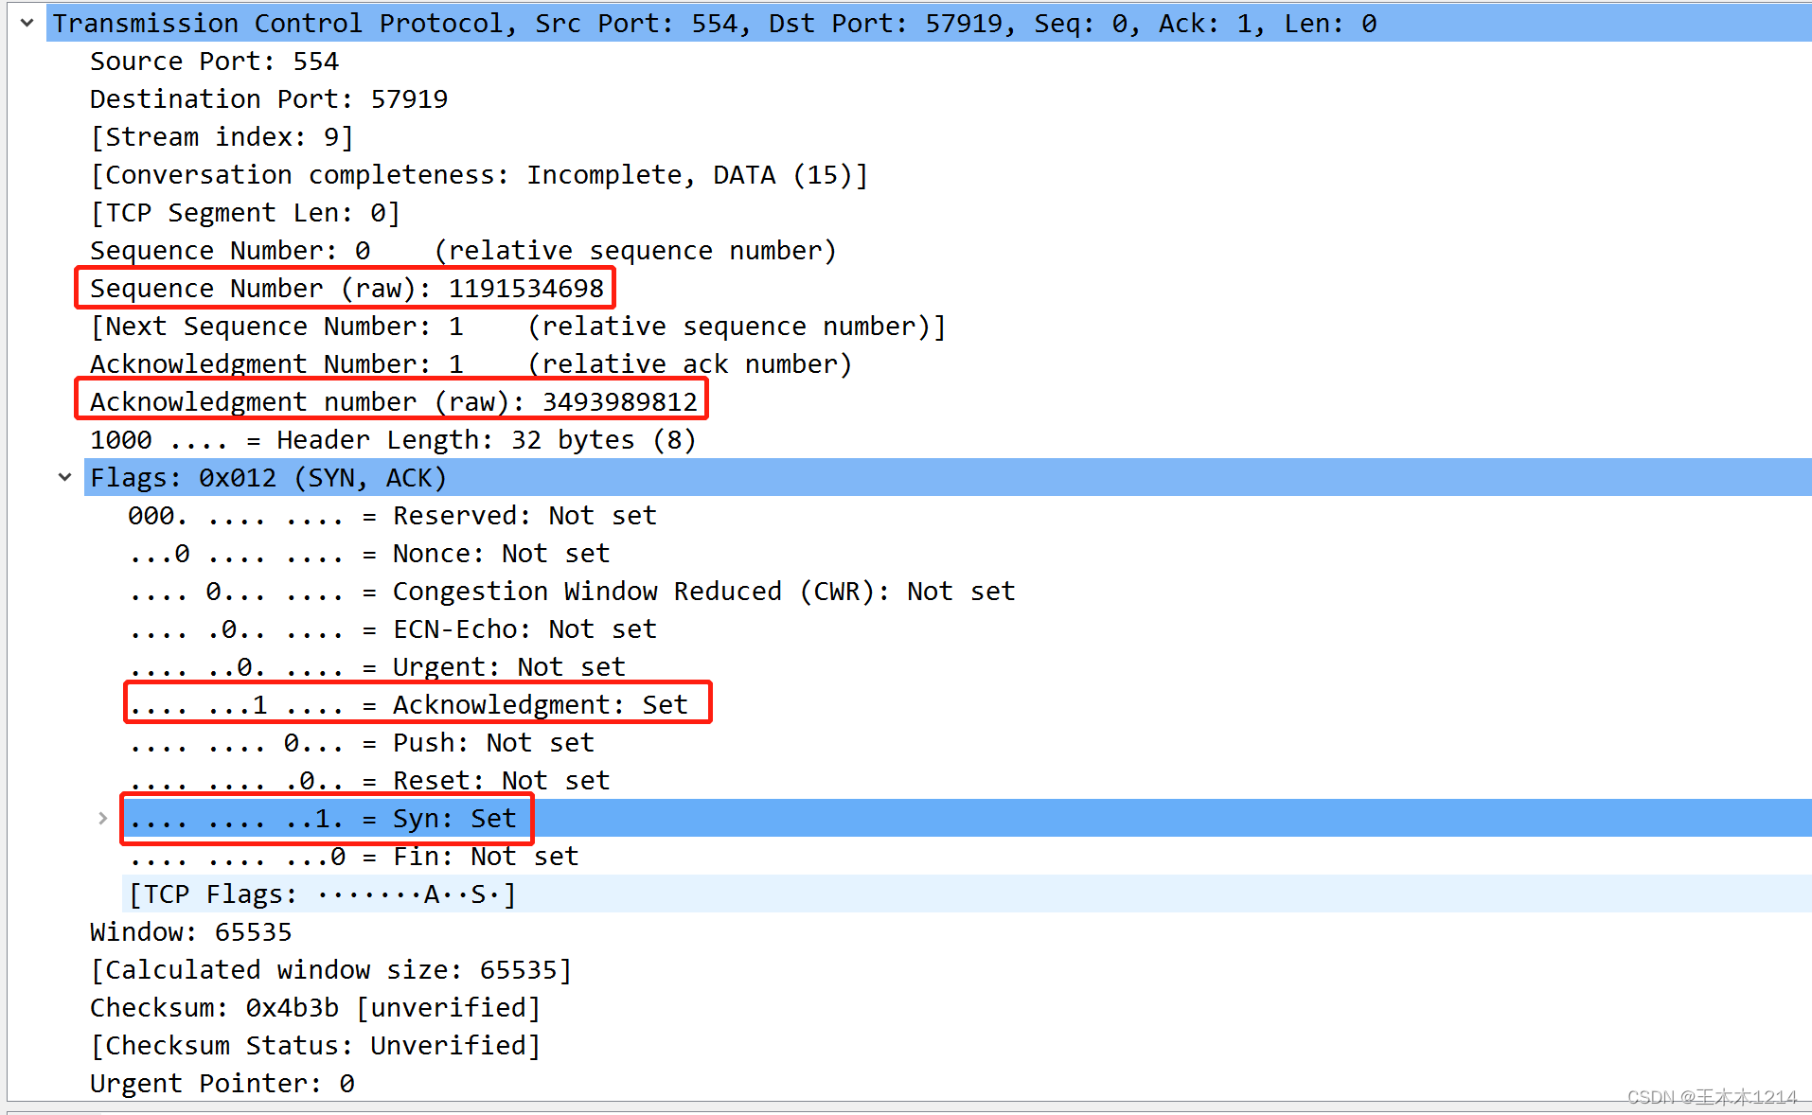Select the TCP Flags summary row
1812x1115 pixels.
967,894
